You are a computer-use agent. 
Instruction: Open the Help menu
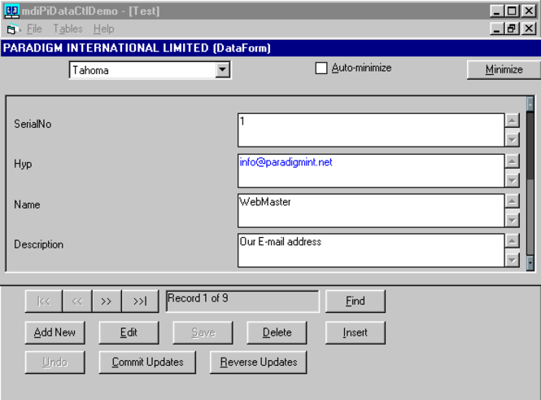[103, 29]
